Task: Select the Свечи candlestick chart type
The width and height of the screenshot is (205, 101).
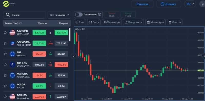Action: click(94, 22)
